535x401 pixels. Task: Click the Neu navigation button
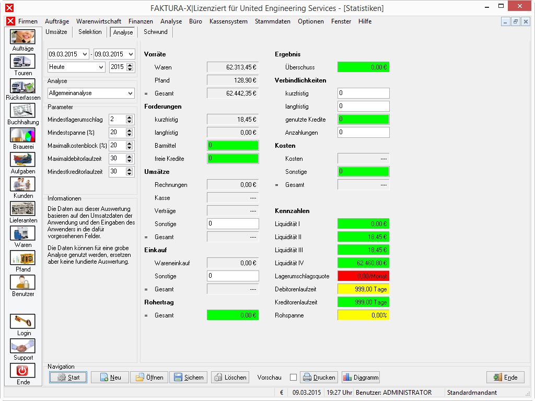pos(110,378)
